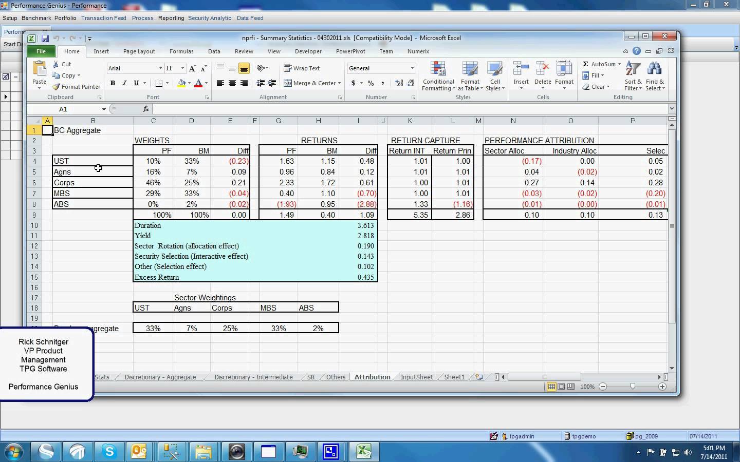Apply percent style formatting

tap(371, 83)
